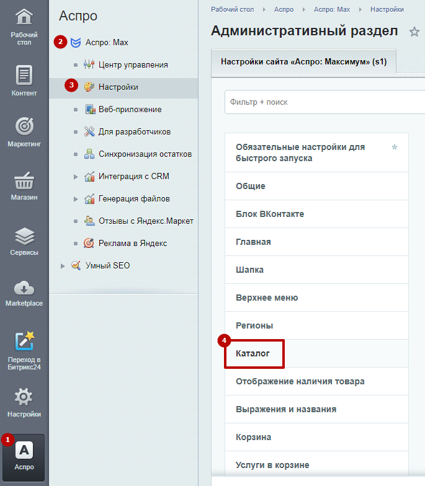425x486 pixels.
Task: Open the Шапка settings section
Action: (316, 270)
